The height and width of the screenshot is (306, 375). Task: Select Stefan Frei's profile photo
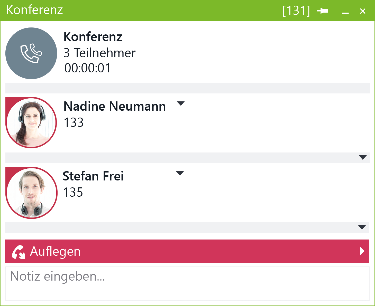[x=31, y=193]
